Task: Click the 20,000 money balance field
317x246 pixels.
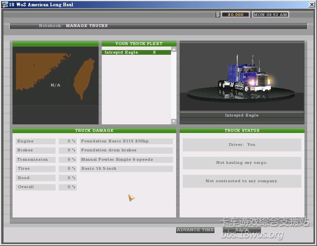Action: point(235,14)
